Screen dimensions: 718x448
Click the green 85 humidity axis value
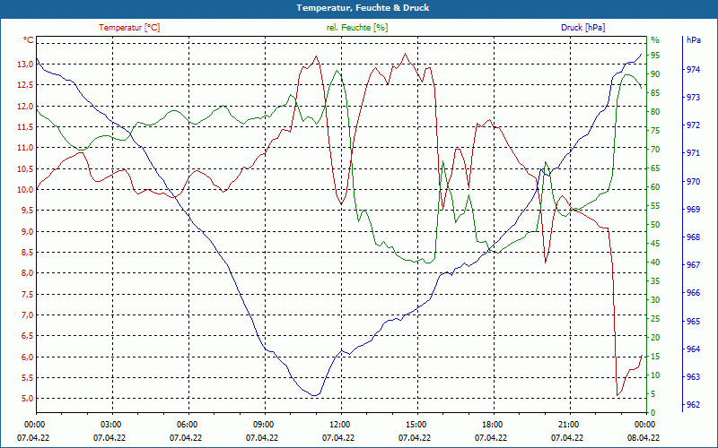pos(655,93)
